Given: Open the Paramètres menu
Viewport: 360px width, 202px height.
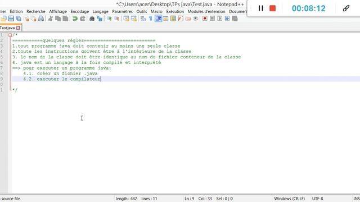Looking at the screenshot, I should 123,11.
